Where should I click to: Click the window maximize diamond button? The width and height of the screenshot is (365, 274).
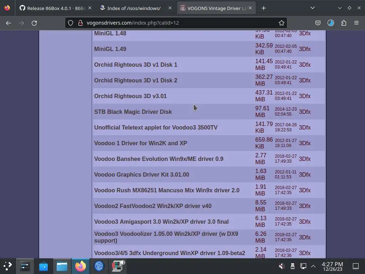[x=349, y=8]
